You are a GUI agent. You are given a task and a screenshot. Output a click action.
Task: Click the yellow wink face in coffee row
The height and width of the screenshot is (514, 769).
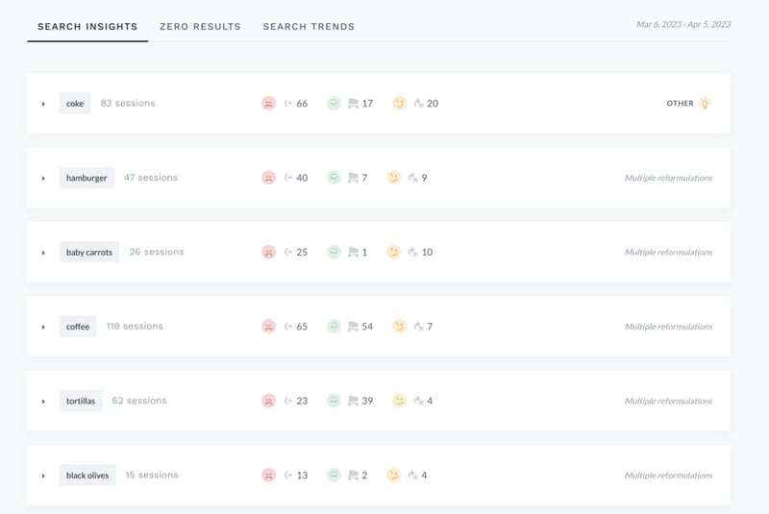(x=399, y=327)
